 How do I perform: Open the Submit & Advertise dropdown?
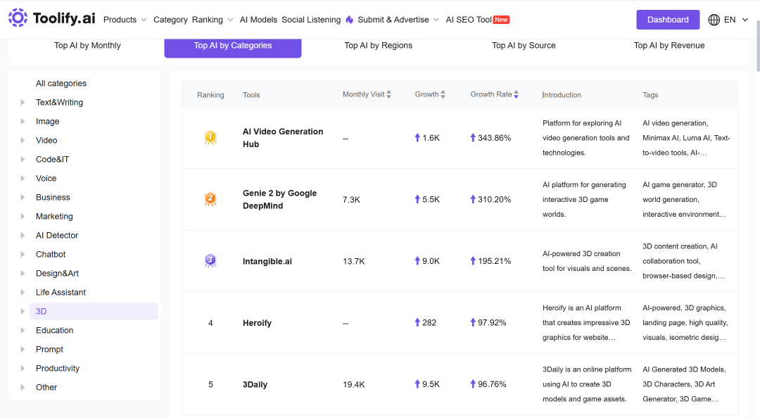pyautogui.click(x=398, y=20)
